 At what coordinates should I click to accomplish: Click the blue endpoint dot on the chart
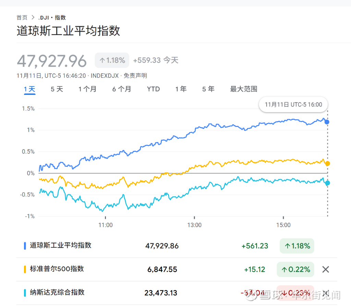[x=326, y=122]
